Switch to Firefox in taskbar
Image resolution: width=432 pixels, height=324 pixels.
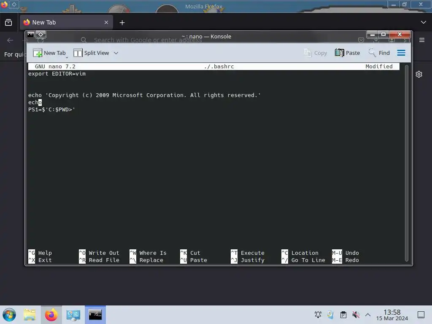pyautogui.click(x=51, y=315)
